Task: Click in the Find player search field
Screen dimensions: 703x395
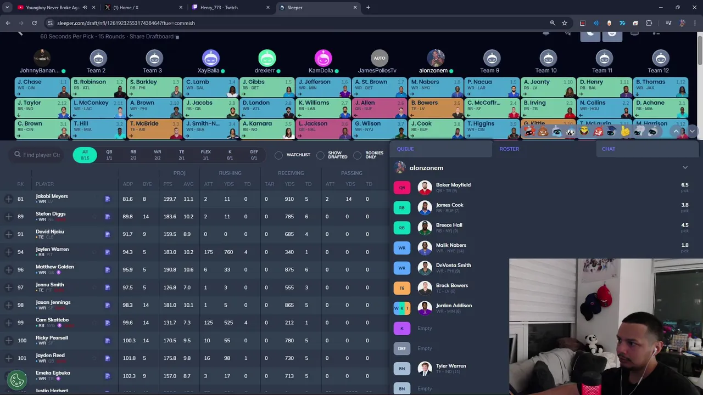Action: click(41, 155)
